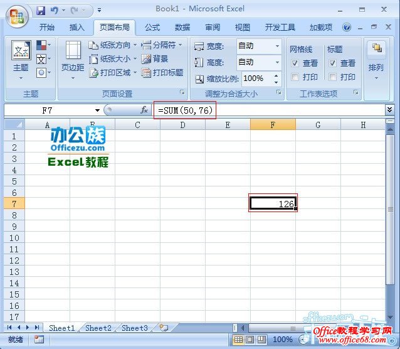Insert a new worksheet tab
The width and height of the screenshot is (400, 349).
click(164, 328)
